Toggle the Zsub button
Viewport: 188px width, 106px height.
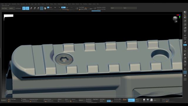[67, 7]
